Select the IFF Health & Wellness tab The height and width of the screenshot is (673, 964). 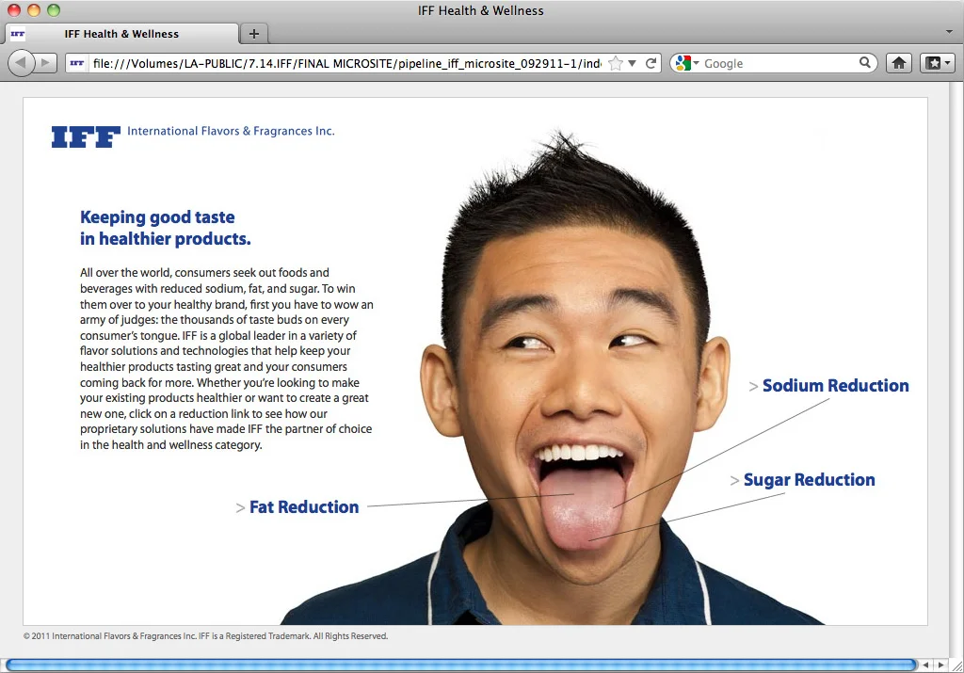(121, 34)
